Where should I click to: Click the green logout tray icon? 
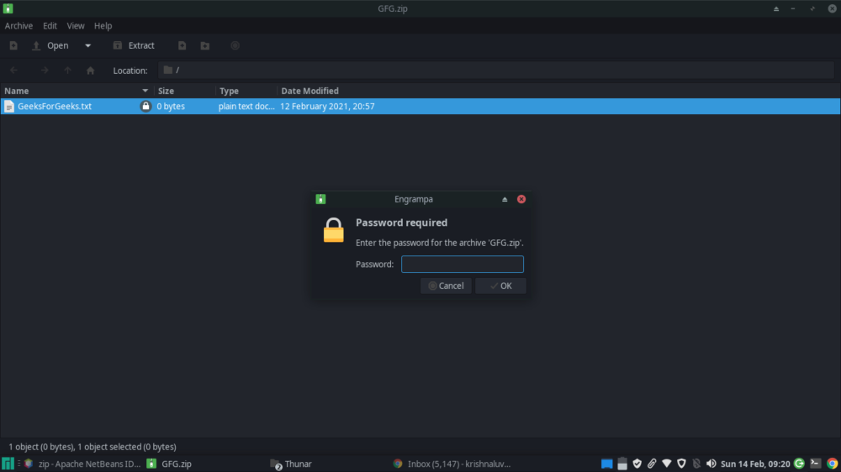pos(799,464)
